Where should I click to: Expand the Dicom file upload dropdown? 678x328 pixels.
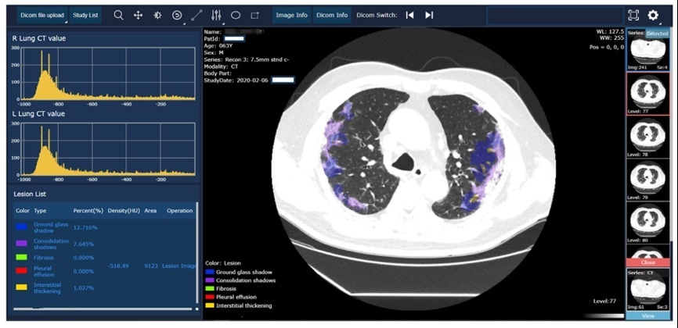point(42,15)
